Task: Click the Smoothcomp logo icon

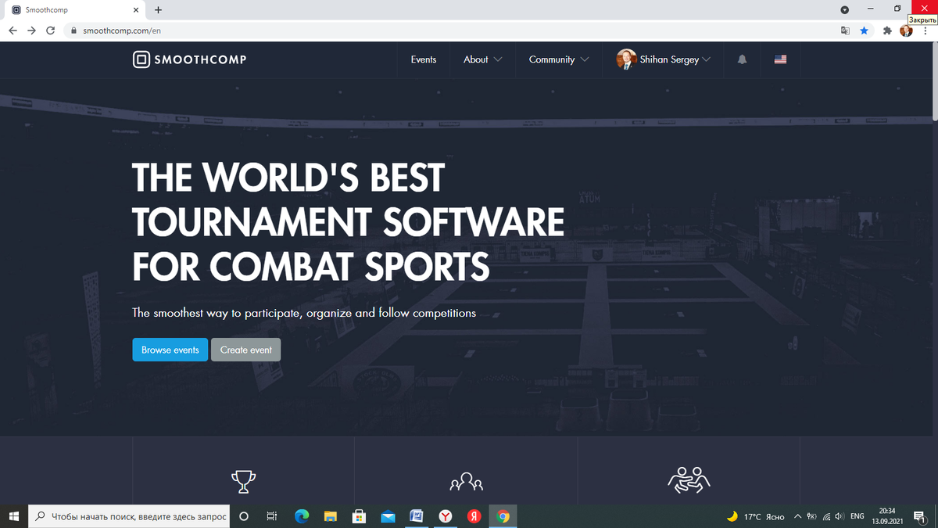Action: [x=140, y=59]
